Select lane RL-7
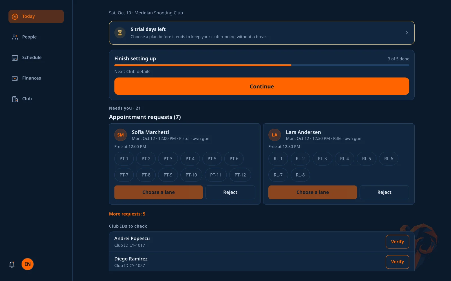The width and height of the screenshot is (451, 281). click(278, 175)
